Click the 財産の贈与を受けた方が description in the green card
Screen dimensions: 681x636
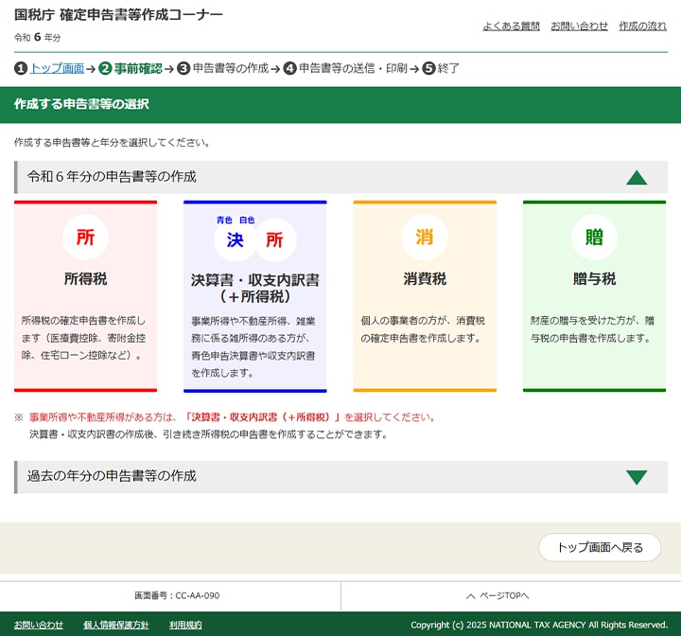[x=592, y=329]
